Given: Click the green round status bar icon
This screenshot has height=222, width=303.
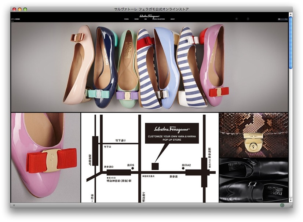Looking at the screenshot, I should [x=282, y=205].
